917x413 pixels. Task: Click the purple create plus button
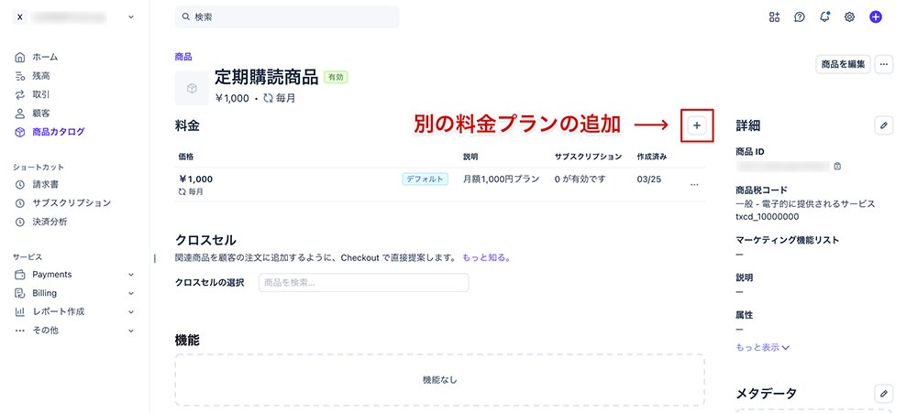pyautogui.click(x=876, y=16)
